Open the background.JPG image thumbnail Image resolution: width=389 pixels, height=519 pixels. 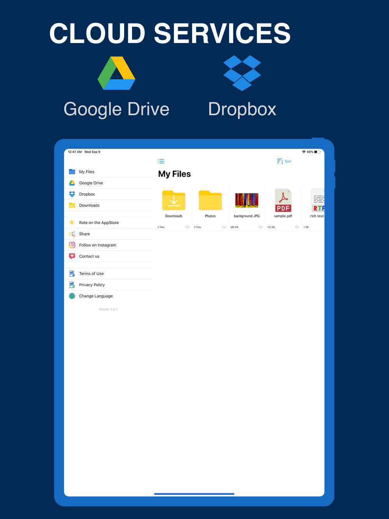(x=247, y=200)
